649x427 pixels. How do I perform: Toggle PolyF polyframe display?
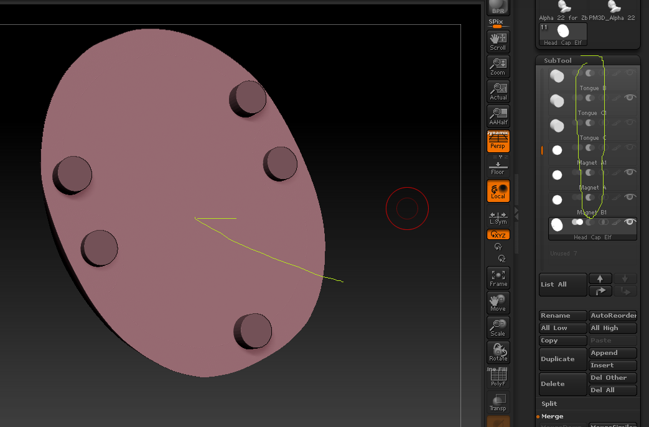(x=498, y=377)
